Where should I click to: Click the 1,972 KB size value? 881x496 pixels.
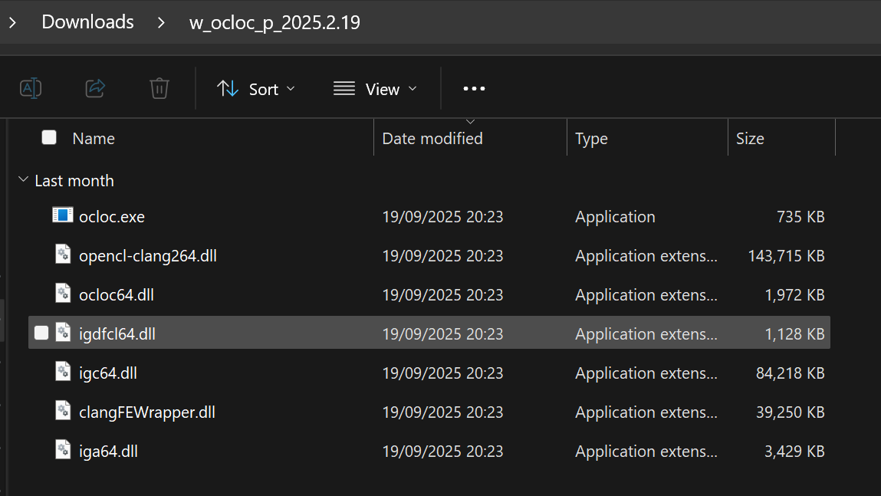pyautogui.click(x=794, y=295)
